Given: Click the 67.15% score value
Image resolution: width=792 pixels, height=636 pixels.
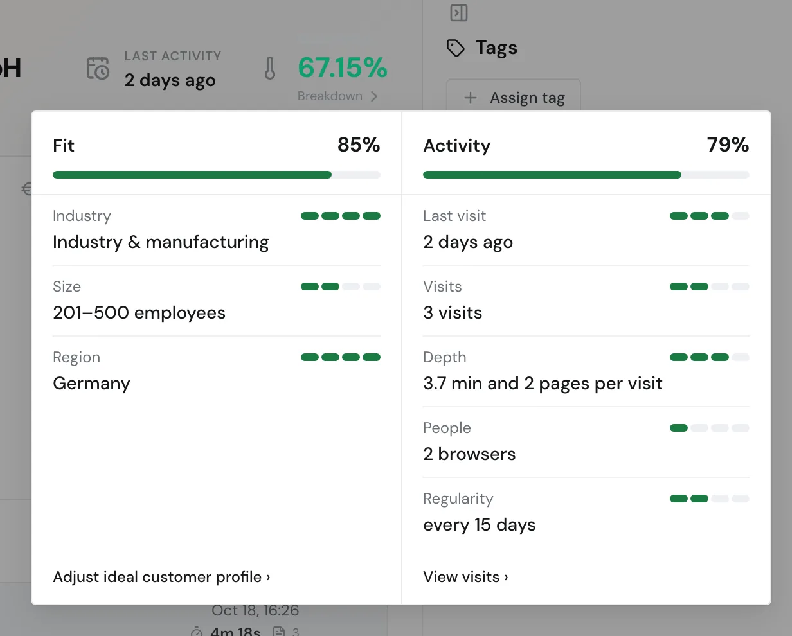Looking at the screenshot, I should 343,67.
